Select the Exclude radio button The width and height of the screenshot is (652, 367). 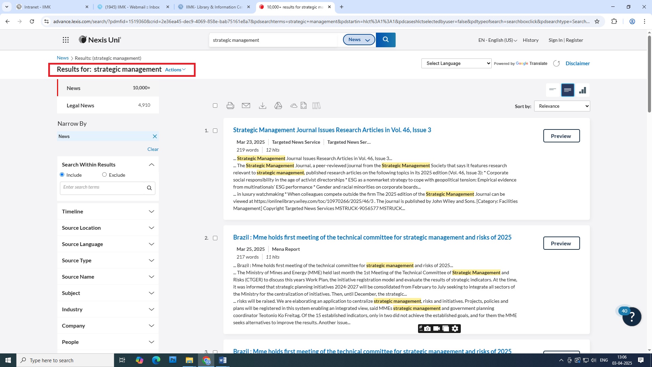pos(104,175)
